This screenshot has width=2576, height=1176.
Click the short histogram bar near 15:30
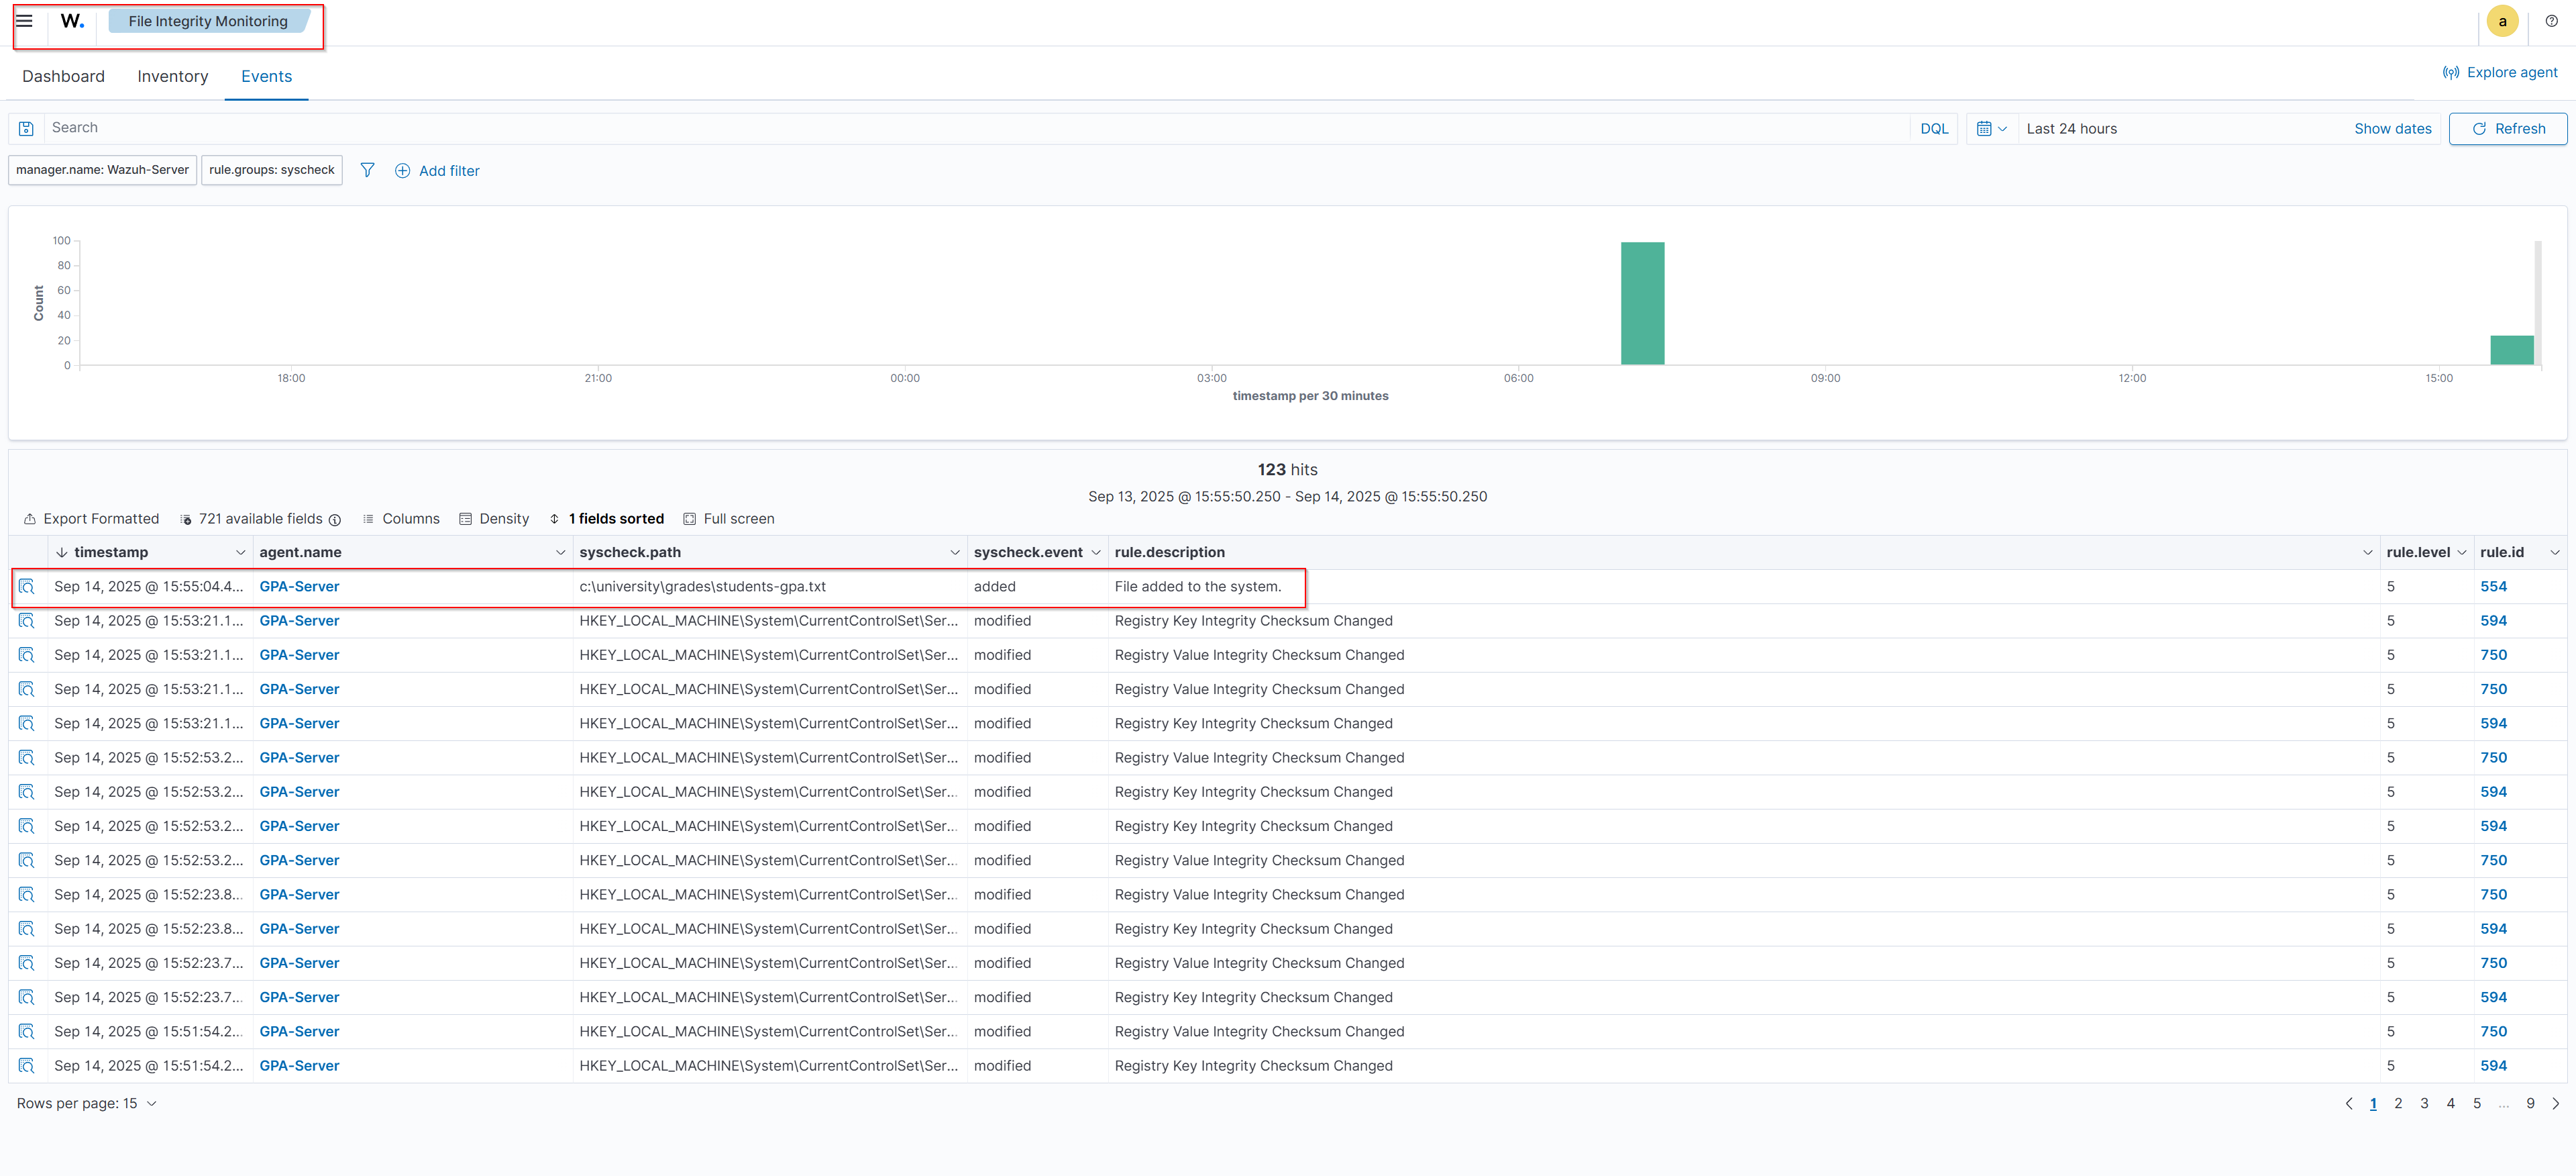pos(2511,350)
